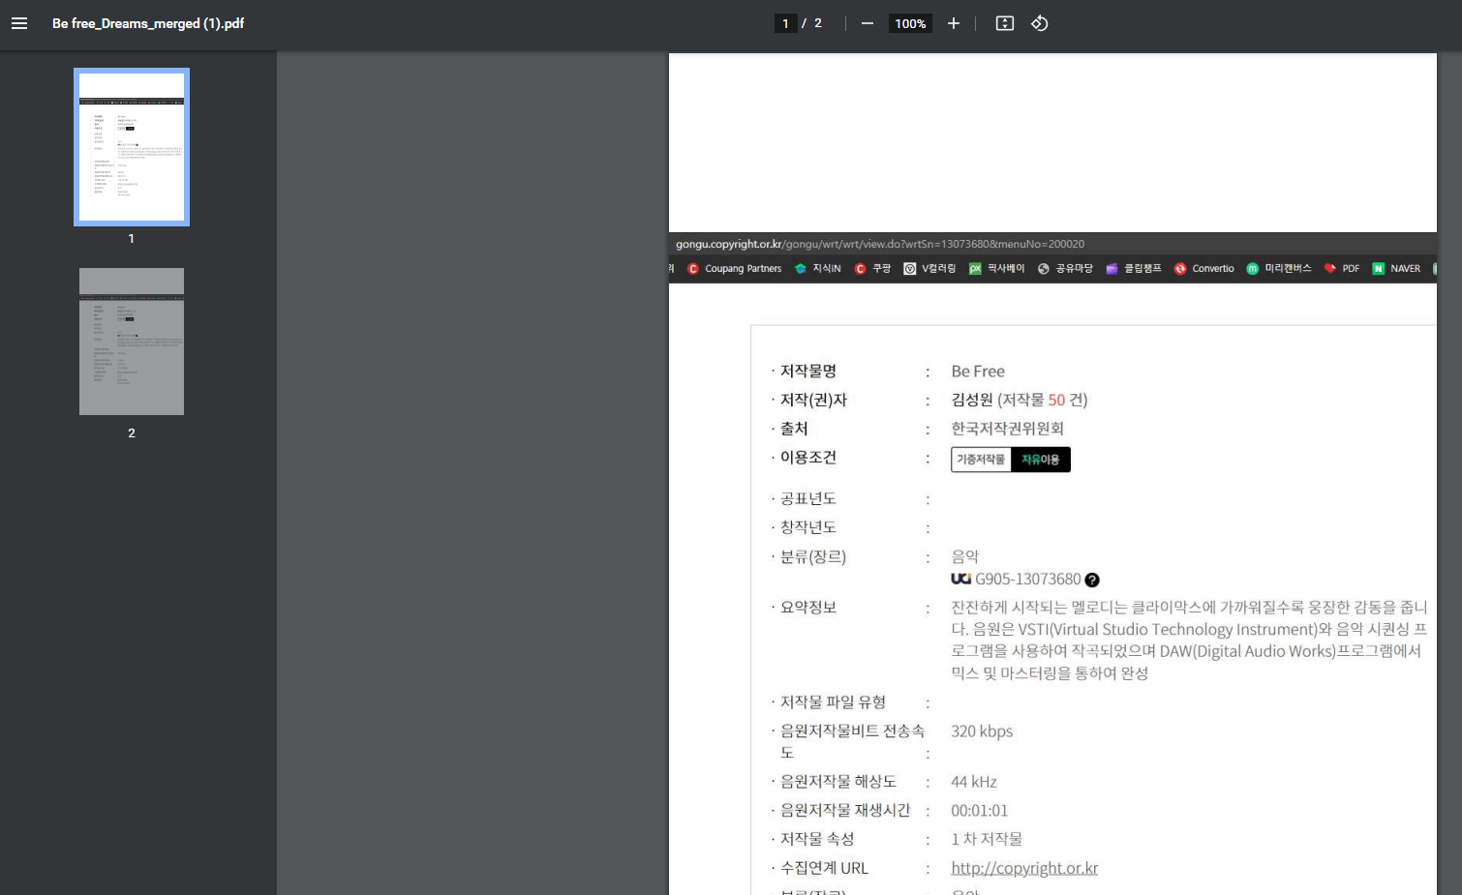Click the 기증저작물 badge
This screenshot has width=1462, height=895.
tap(981, 460)
